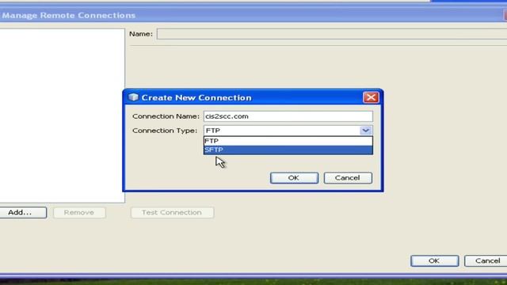Click the Create New Connection title icon

pos(133,97)
